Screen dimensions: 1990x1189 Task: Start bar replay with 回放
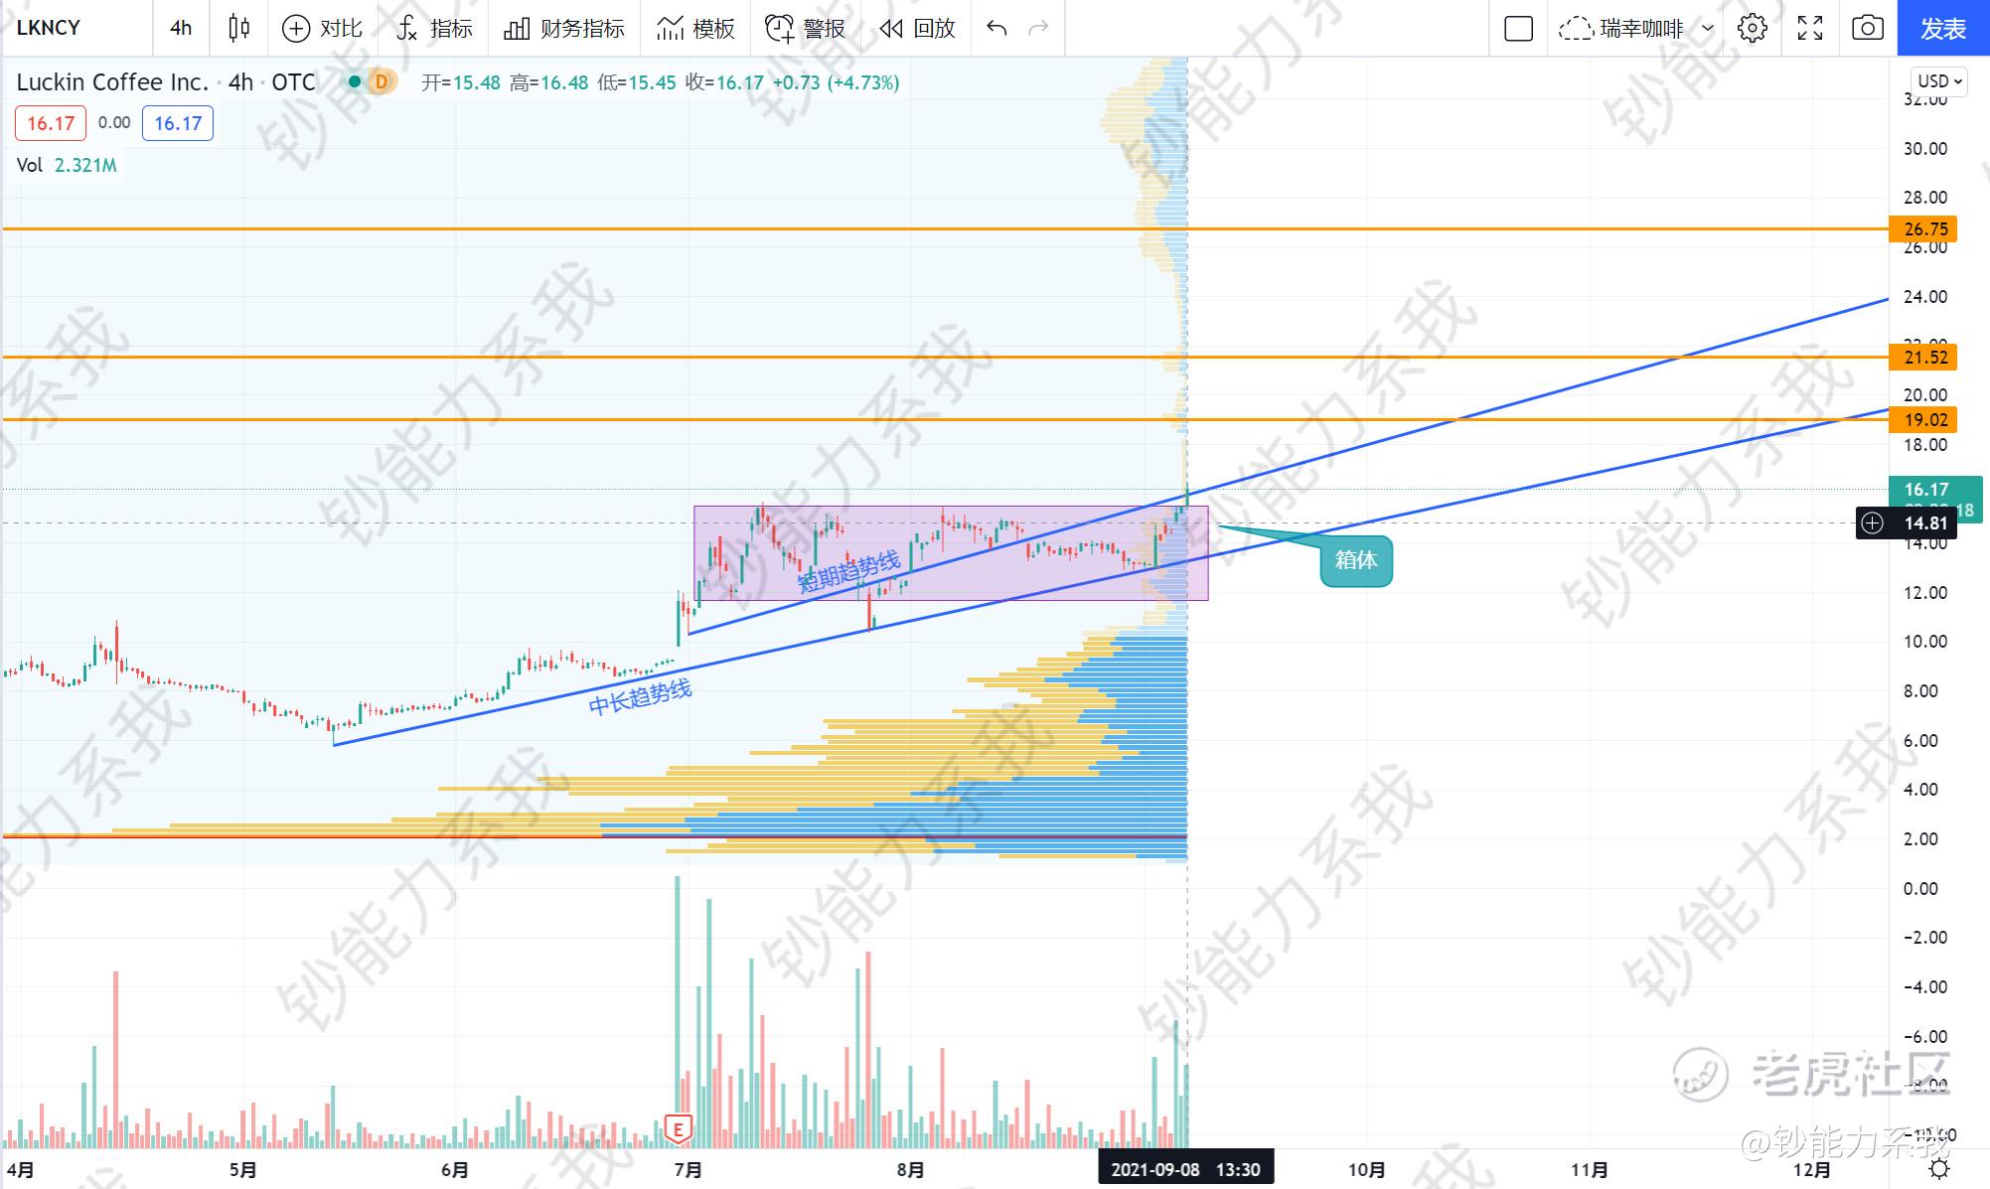pos(917,28)
